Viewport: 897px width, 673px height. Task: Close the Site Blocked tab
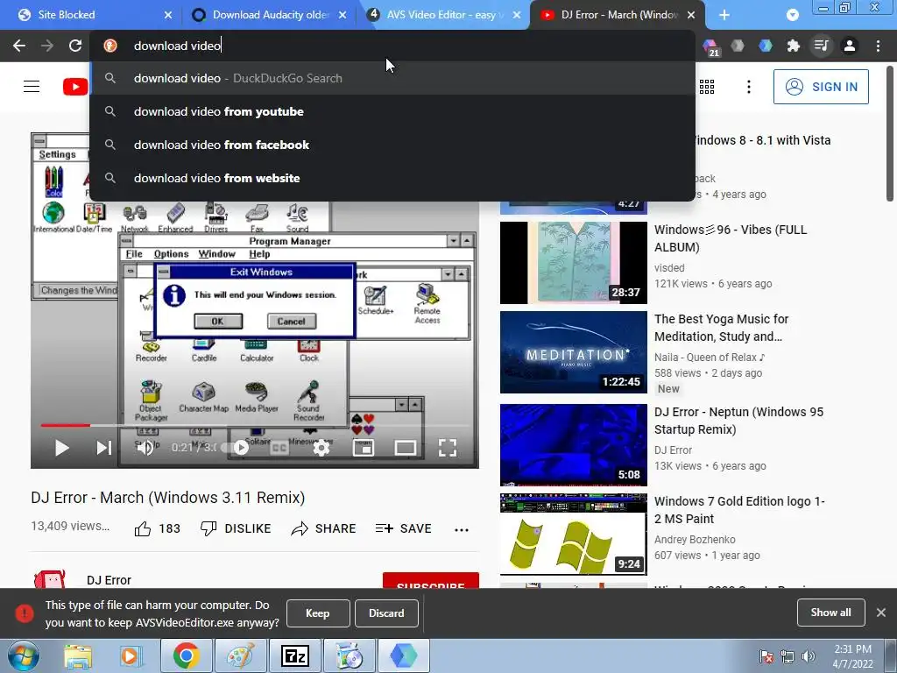click(x=167, y=15)
